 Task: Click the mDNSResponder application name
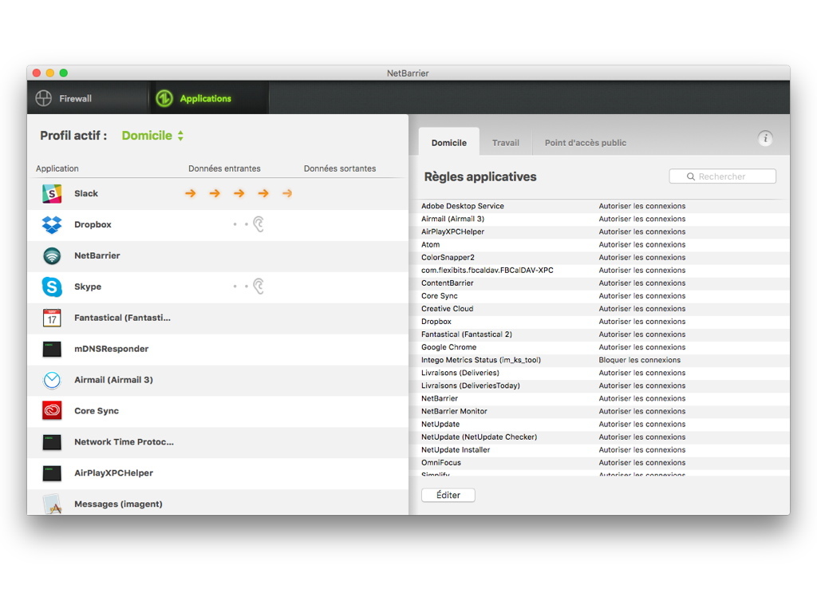click(x=112, y=349)
